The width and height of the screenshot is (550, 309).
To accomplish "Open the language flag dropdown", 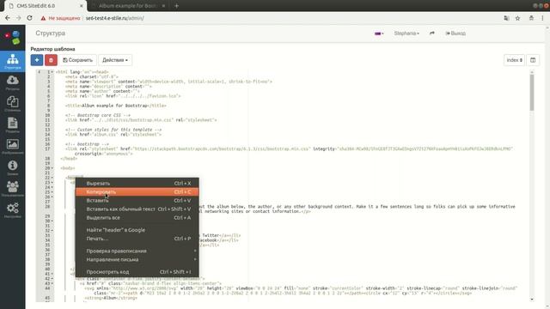I will 379,33.
